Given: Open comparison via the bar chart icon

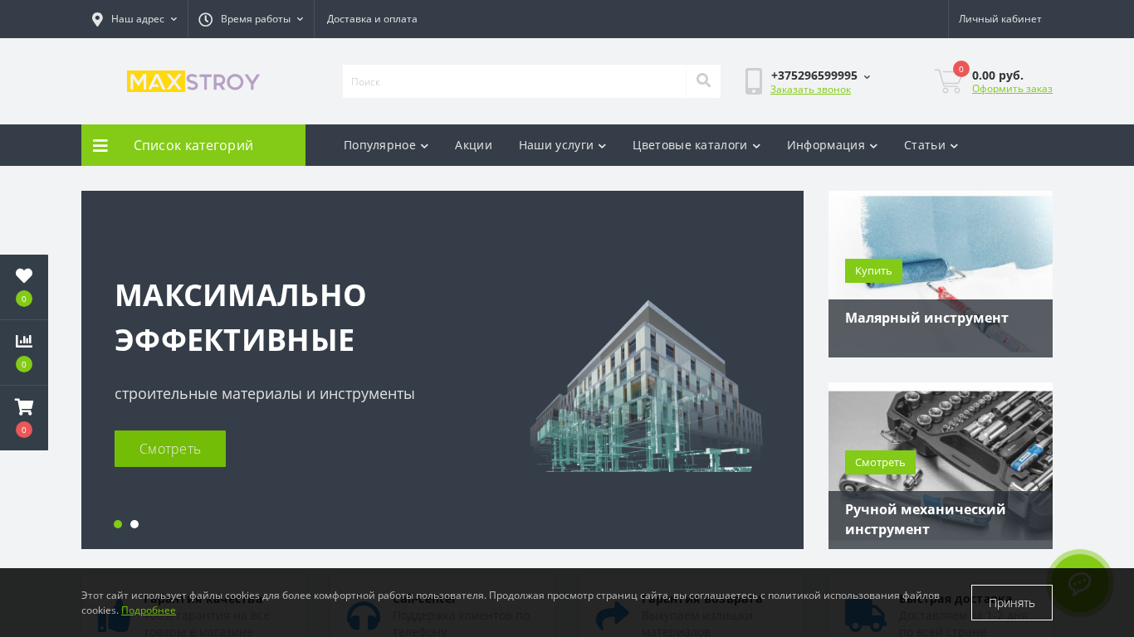Looking at the screenshot, I should click(x=24, y=342).
